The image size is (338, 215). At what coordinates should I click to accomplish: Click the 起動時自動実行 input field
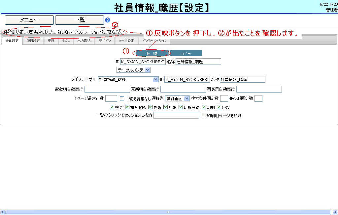click(x=107, y=89)
